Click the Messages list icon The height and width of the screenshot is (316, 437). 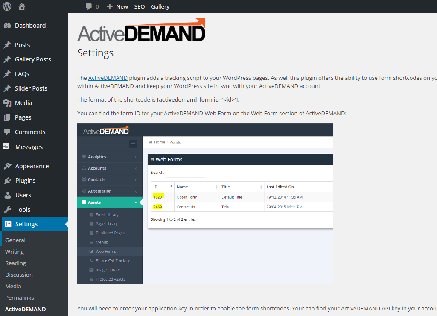tap(6, 146)
